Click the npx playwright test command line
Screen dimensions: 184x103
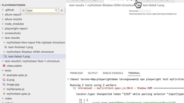(x=162, y=79)
